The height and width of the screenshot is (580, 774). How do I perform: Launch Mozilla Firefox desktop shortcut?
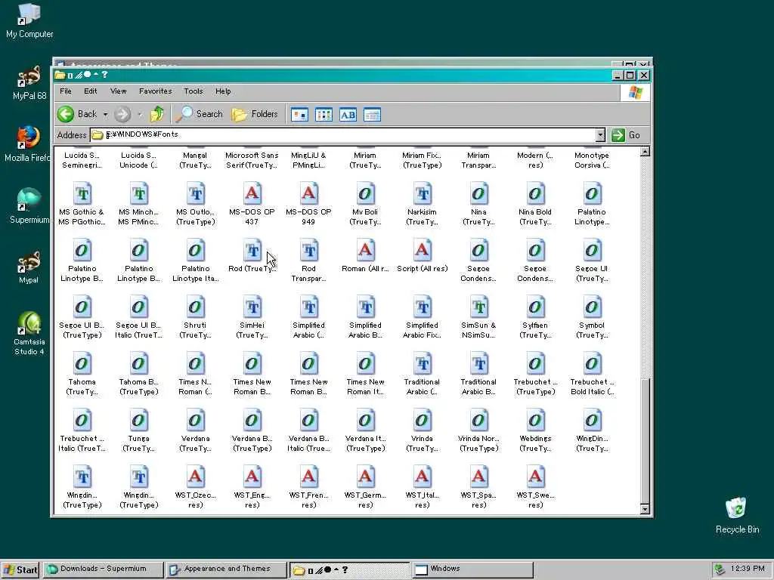28,144
